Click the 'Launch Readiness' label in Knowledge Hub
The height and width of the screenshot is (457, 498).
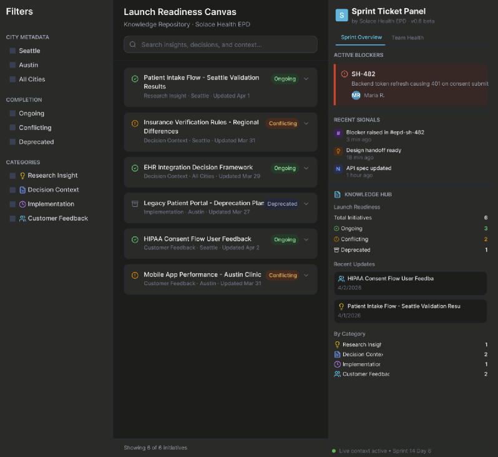pos(357,207)
